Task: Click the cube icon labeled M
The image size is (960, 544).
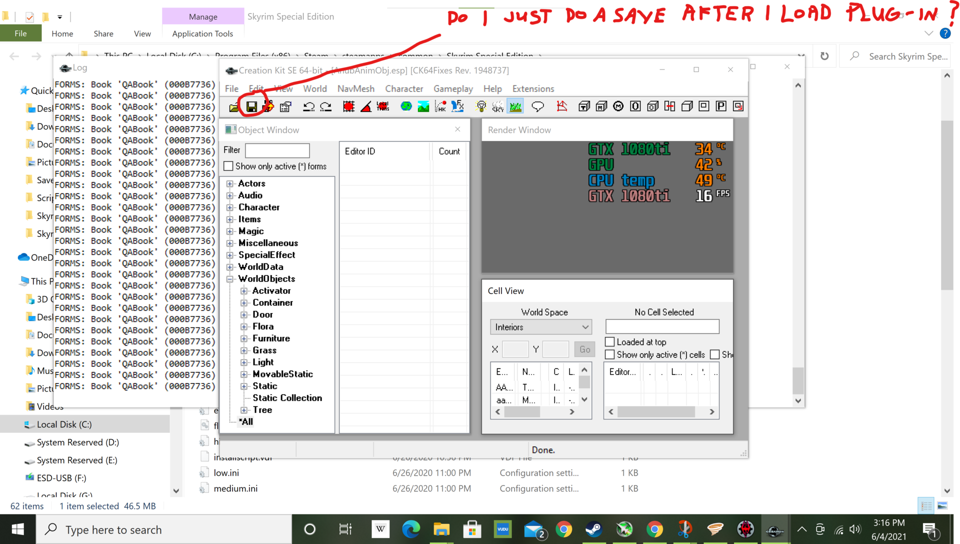Action: click(x=601, y=106)
